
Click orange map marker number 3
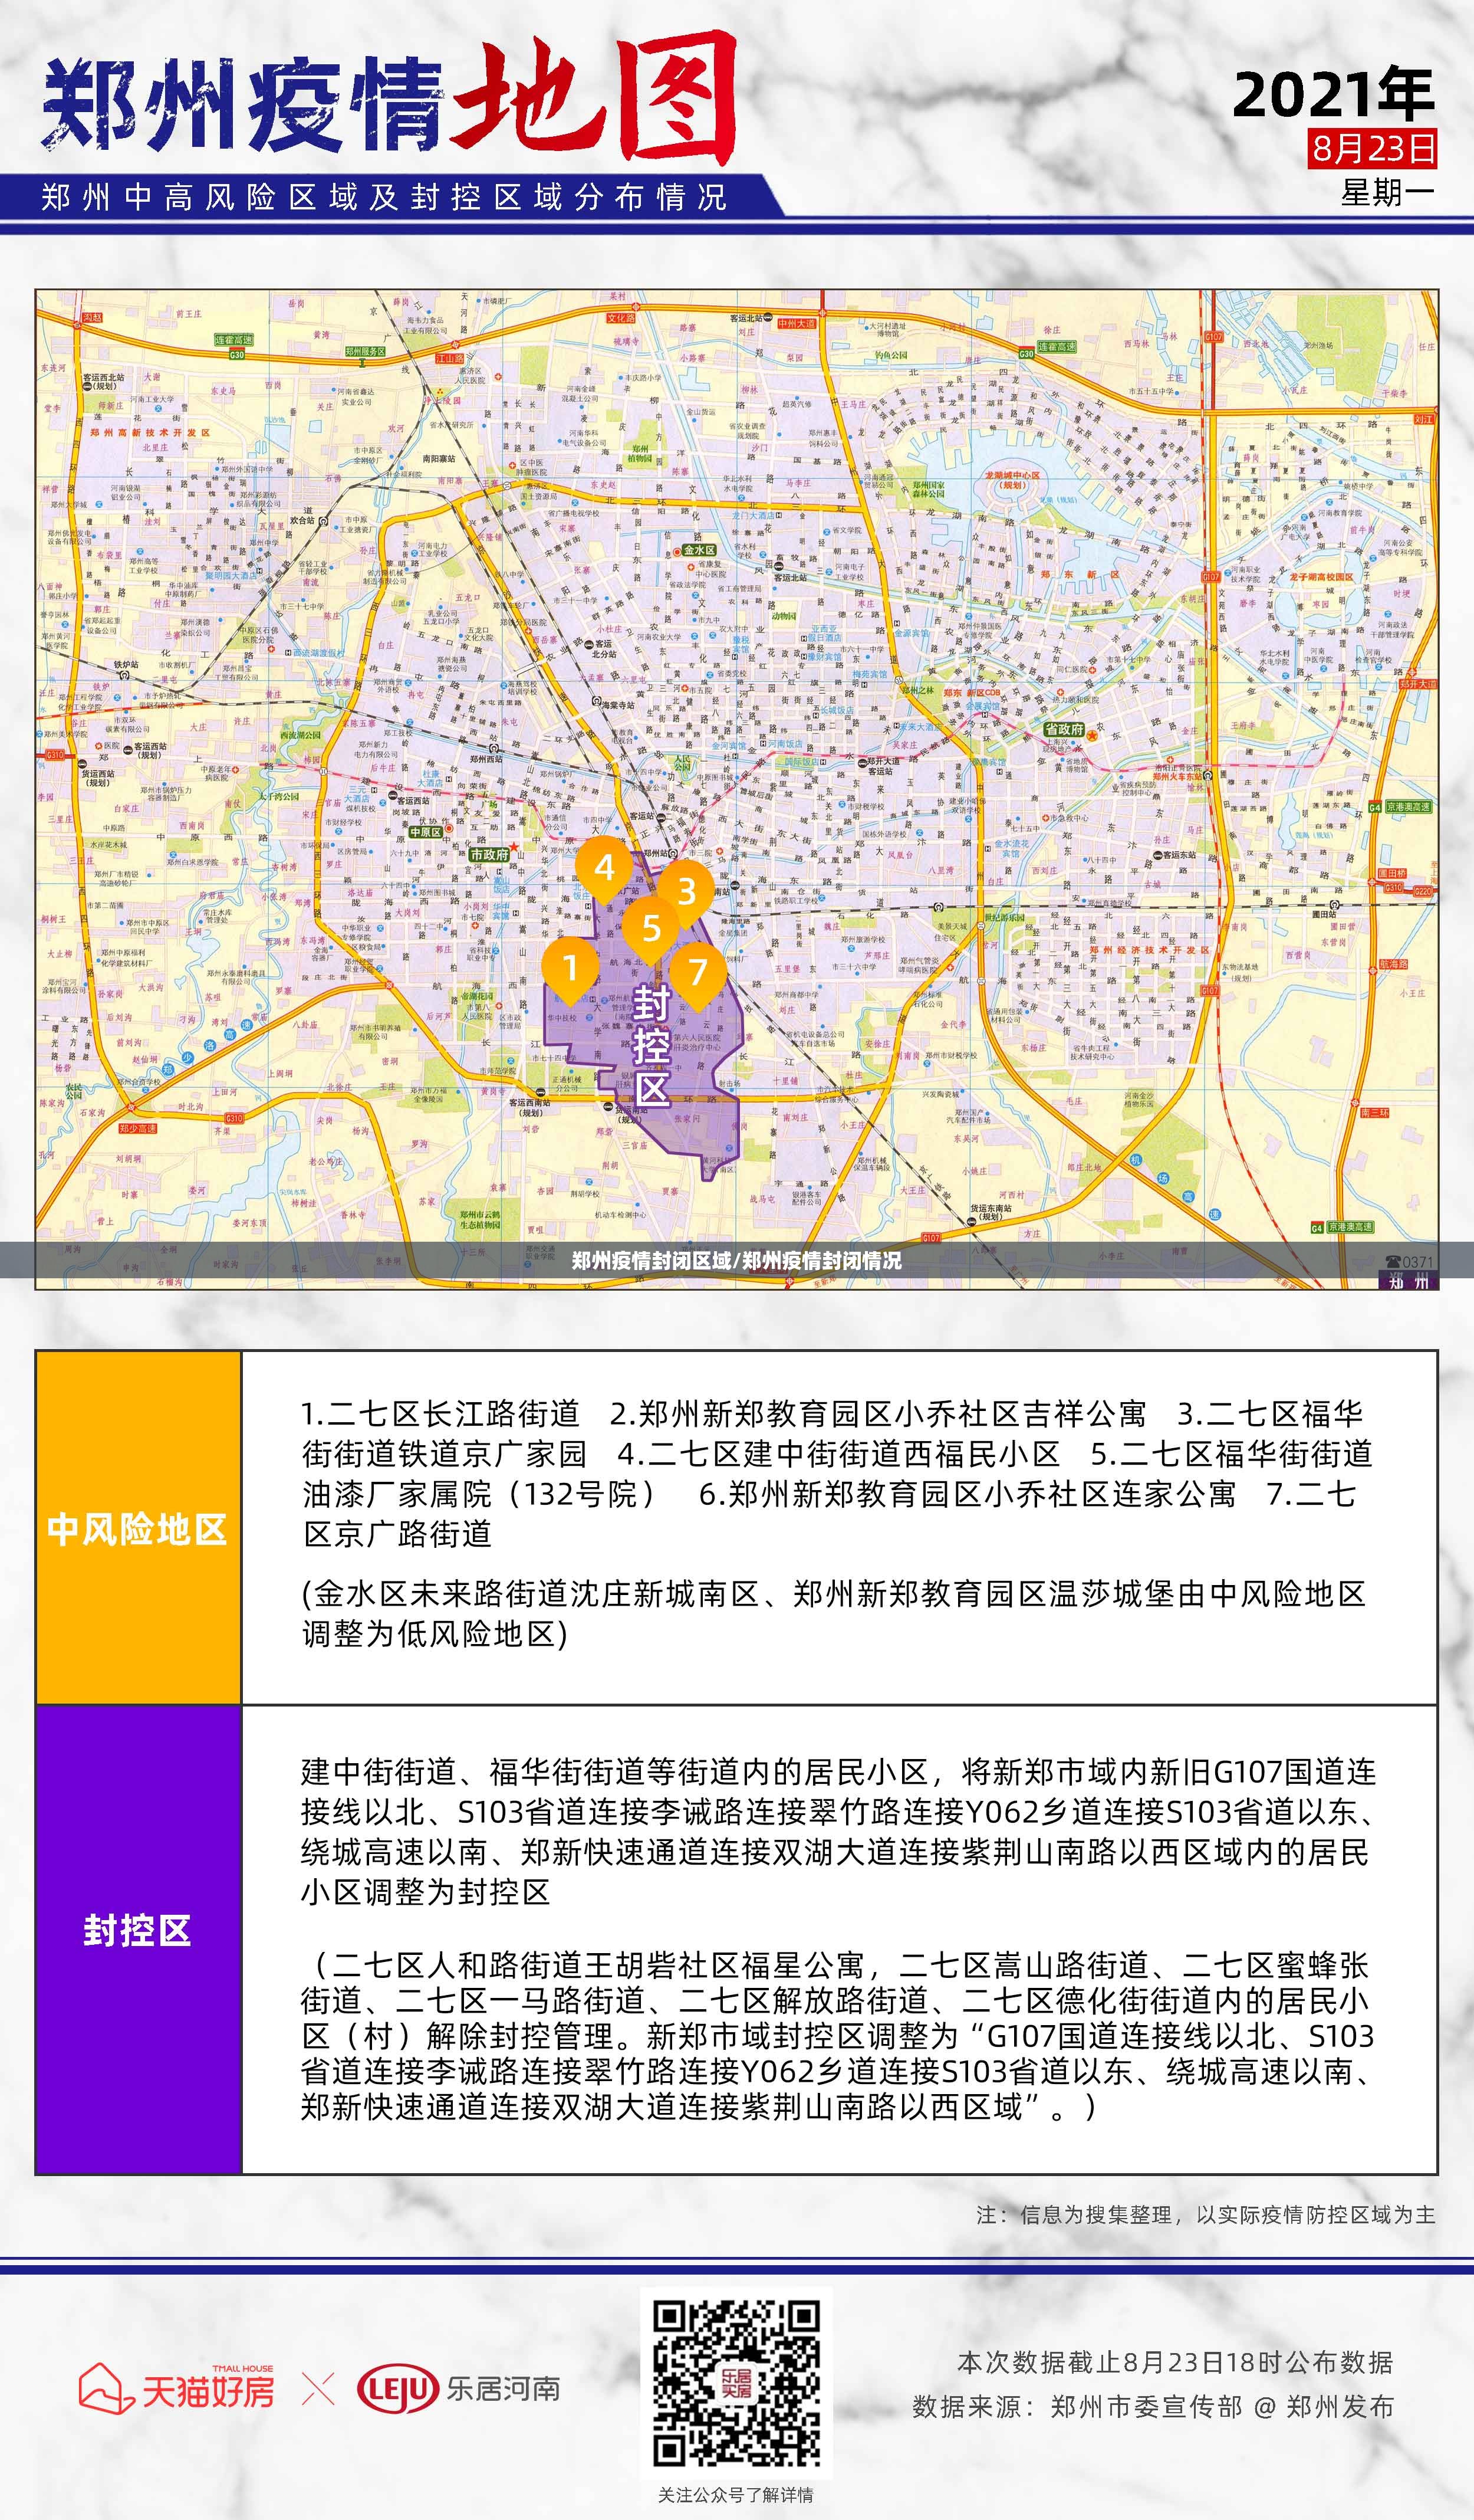click(686, 891)
